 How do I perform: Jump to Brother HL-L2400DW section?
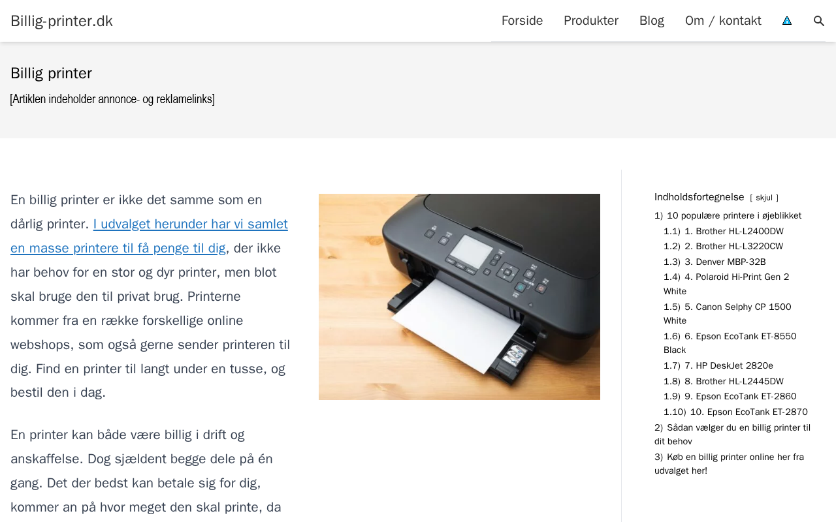(724, 232)
